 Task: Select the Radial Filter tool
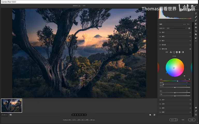tap(196, 27)
